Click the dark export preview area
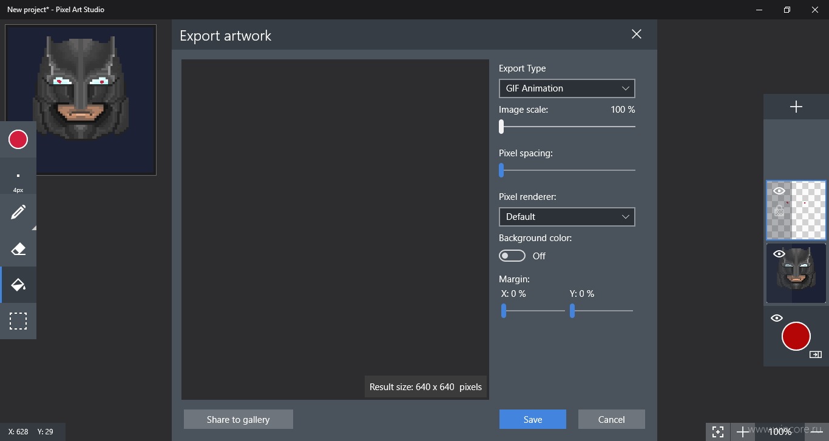The height and width of the screenshot is (441, 829). point(335,229)
